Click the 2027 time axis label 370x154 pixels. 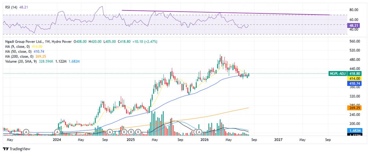click(x=278, y=140)
